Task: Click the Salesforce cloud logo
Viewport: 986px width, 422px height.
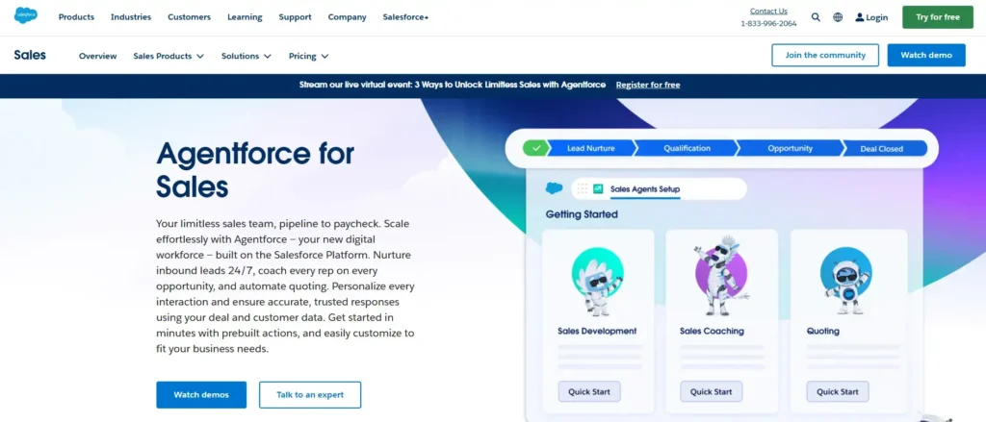Action: 26,15
